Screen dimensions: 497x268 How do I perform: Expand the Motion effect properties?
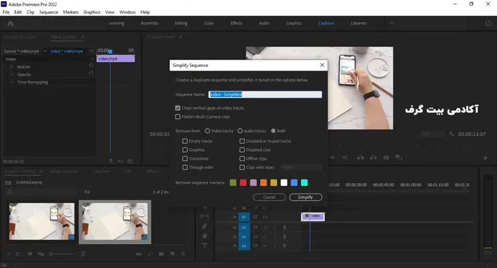(5, 67)
